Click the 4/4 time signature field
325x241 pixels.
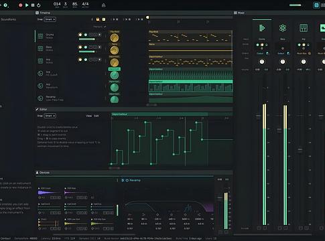click(x=85, y=4)
